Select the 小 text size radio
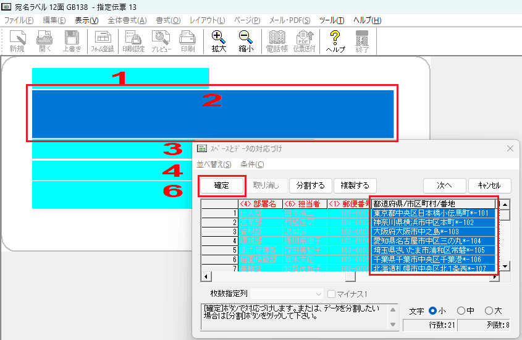 coord(432,311)
